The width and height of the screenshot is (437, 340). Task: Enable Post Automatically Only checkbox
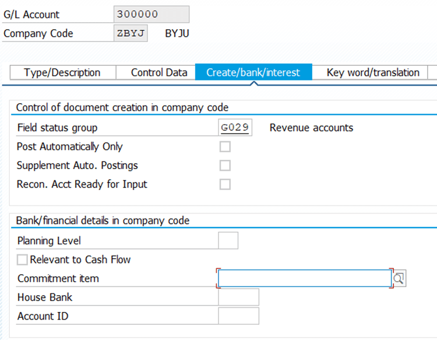tap(225, 147)
